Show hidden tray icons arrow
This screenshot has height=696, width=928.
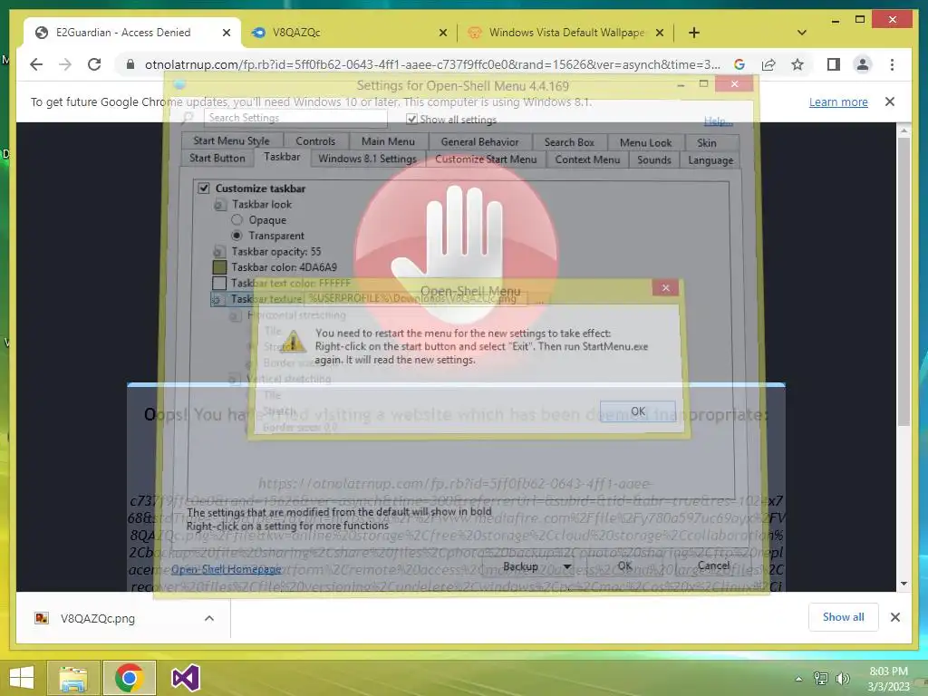pos(798,679)
